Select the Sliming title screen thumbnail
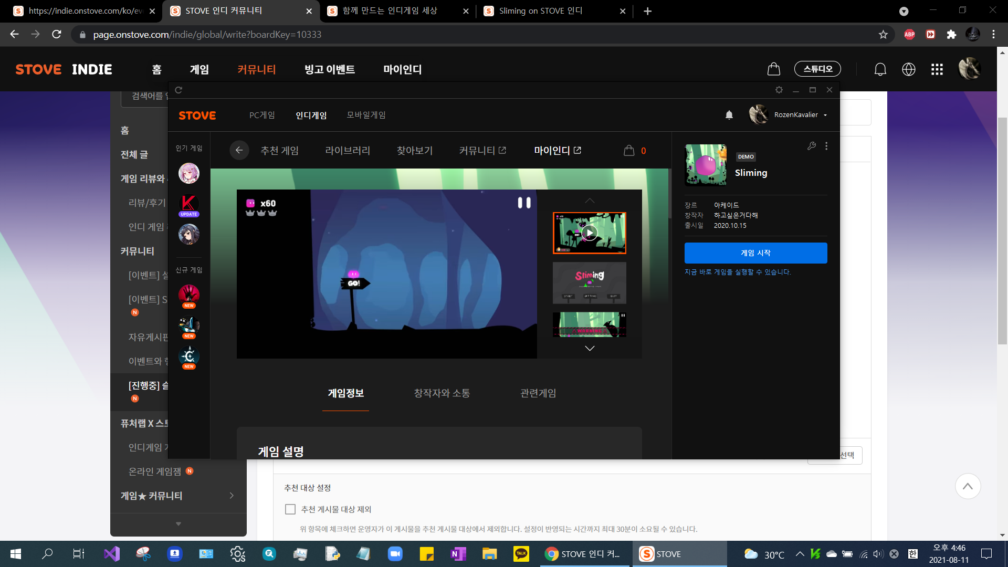The image size is (1008, 567). pos(589,283)
